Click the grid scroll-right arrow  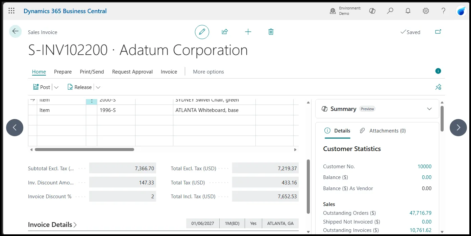(x=295, y=149)
